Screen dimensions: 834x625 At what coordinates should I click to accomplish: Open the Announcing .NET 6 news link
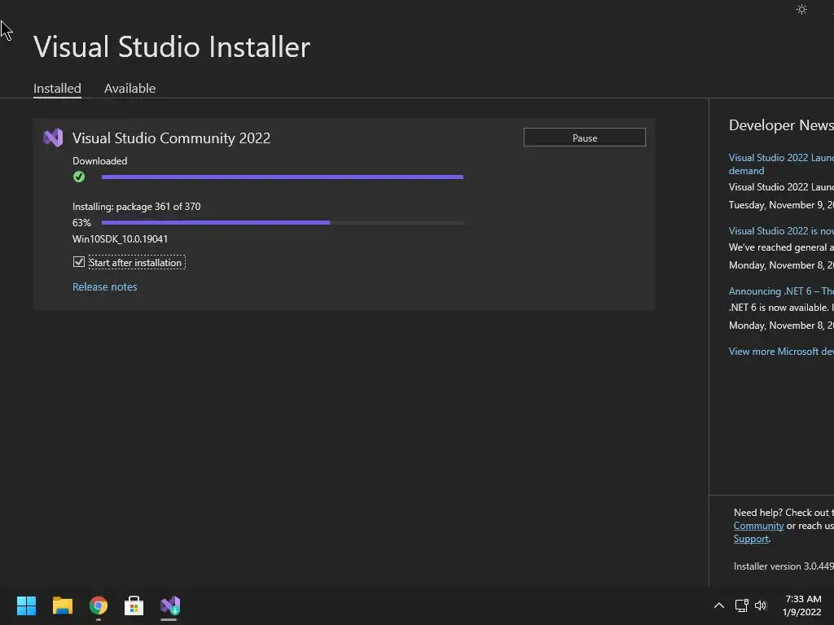781,291
